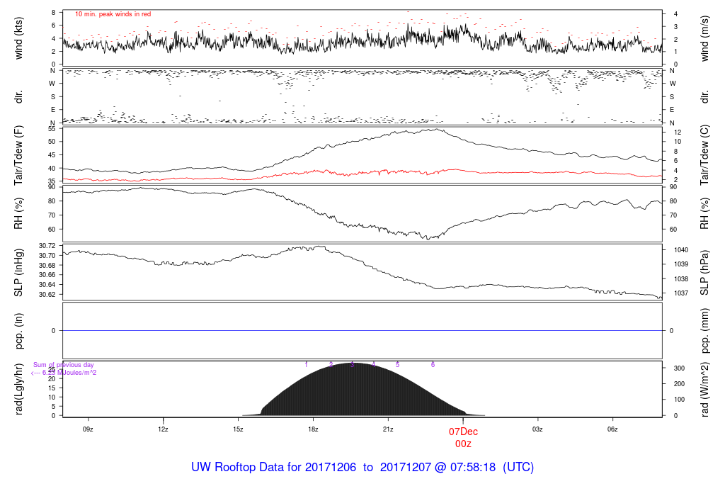Image resolution: width=725 pixels, height=496 pixels.
Task: Click the 'Sum of previous day' annotation
Action: pos(63,365)
